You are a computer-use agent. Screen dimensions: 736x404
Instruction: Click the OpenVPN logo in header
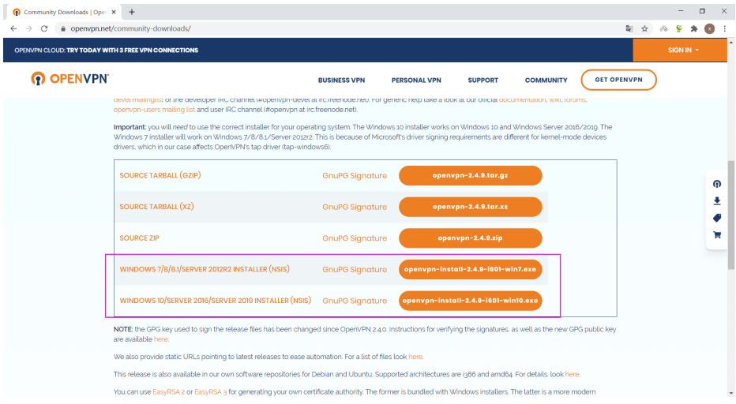pos(70,79)
